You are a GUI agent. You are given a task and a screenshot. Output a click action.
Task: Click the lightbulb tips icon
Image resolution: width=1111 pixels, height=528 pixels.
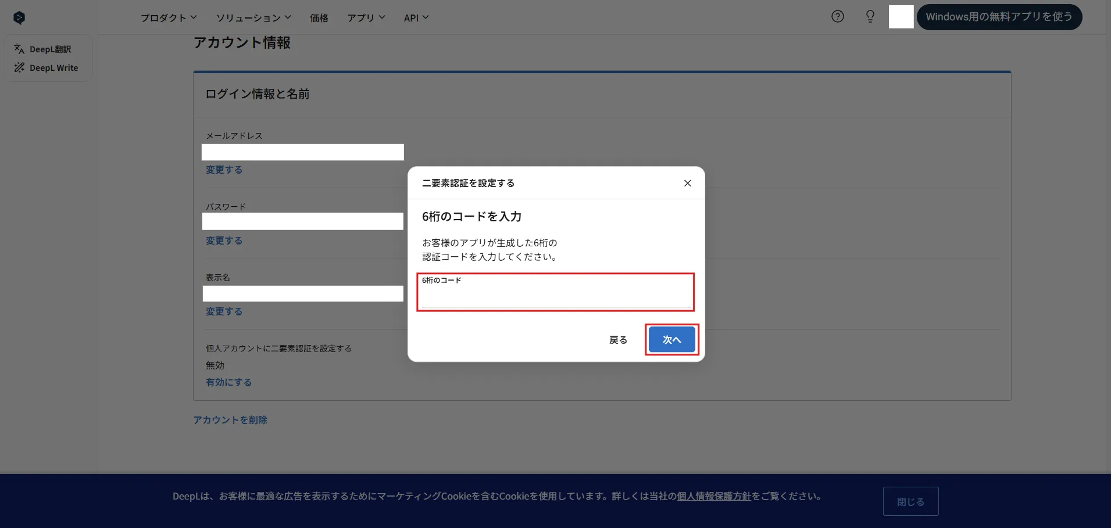tap(870, 16)
